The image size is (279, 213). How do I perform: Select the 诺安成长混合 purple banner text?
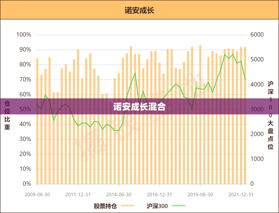(139, 107)
